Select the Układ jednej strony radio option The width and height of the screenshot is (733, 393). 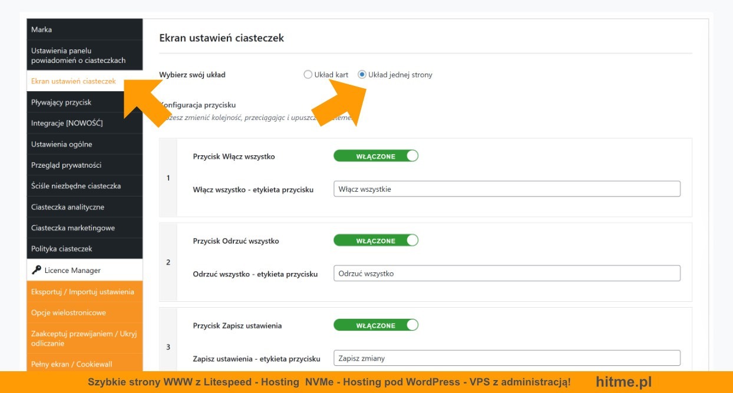pyautogui.click(x=362, y=75)
